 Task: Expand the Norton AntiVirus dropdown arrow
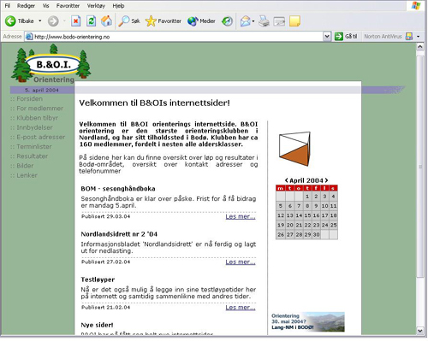click(419, 37)
